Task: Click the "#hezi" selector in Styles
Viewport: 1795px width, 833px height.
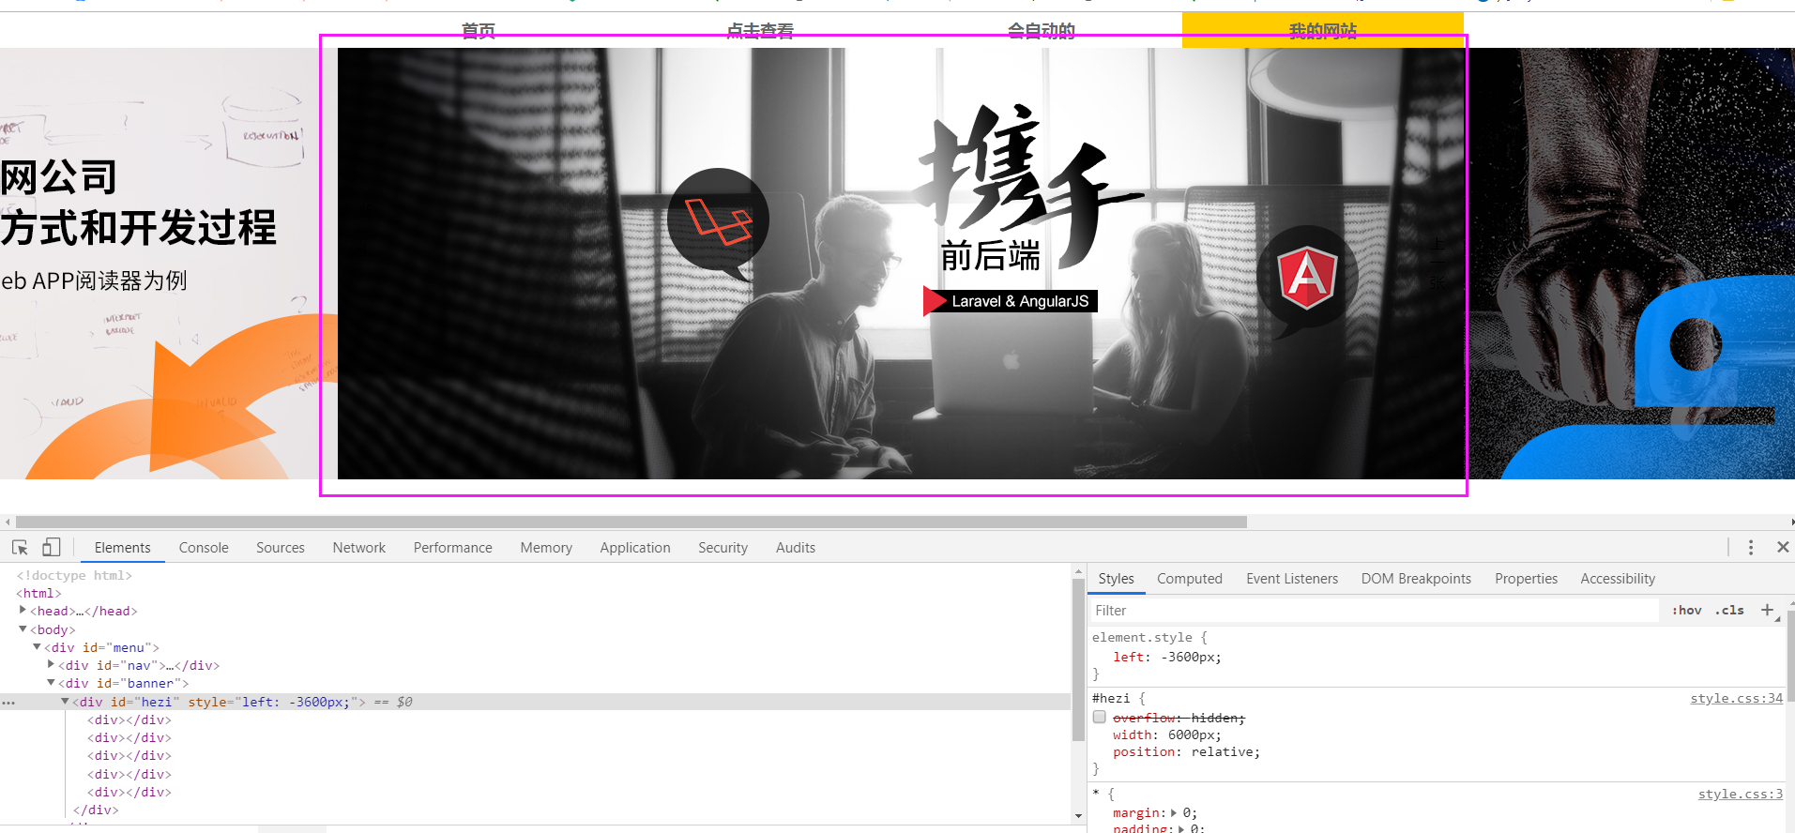Action: pyautogui.click(x=1111, y=699)
